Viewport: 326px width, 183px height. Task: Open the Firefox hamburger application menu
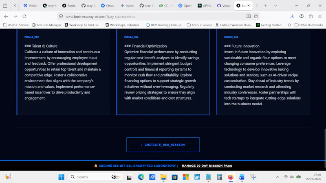320,16
